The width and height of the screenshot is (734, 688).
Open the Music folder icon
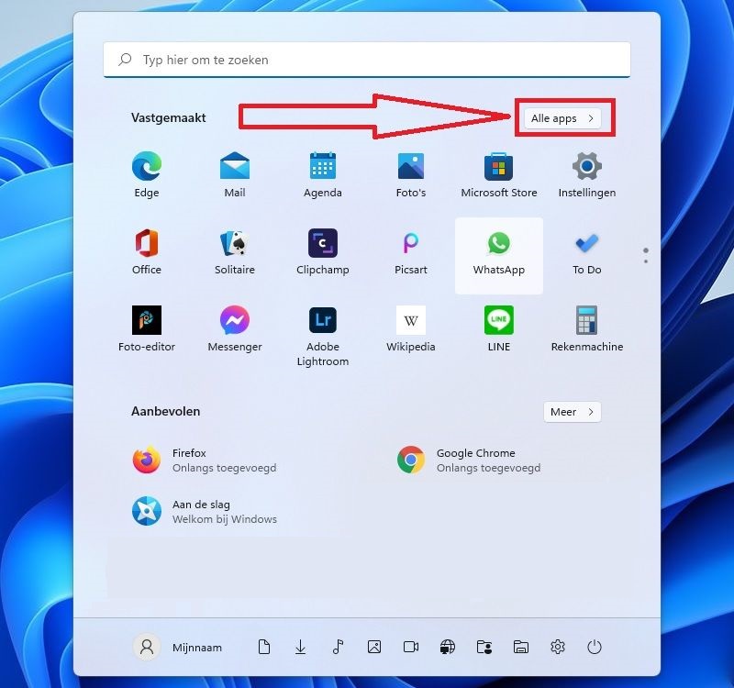338,648
